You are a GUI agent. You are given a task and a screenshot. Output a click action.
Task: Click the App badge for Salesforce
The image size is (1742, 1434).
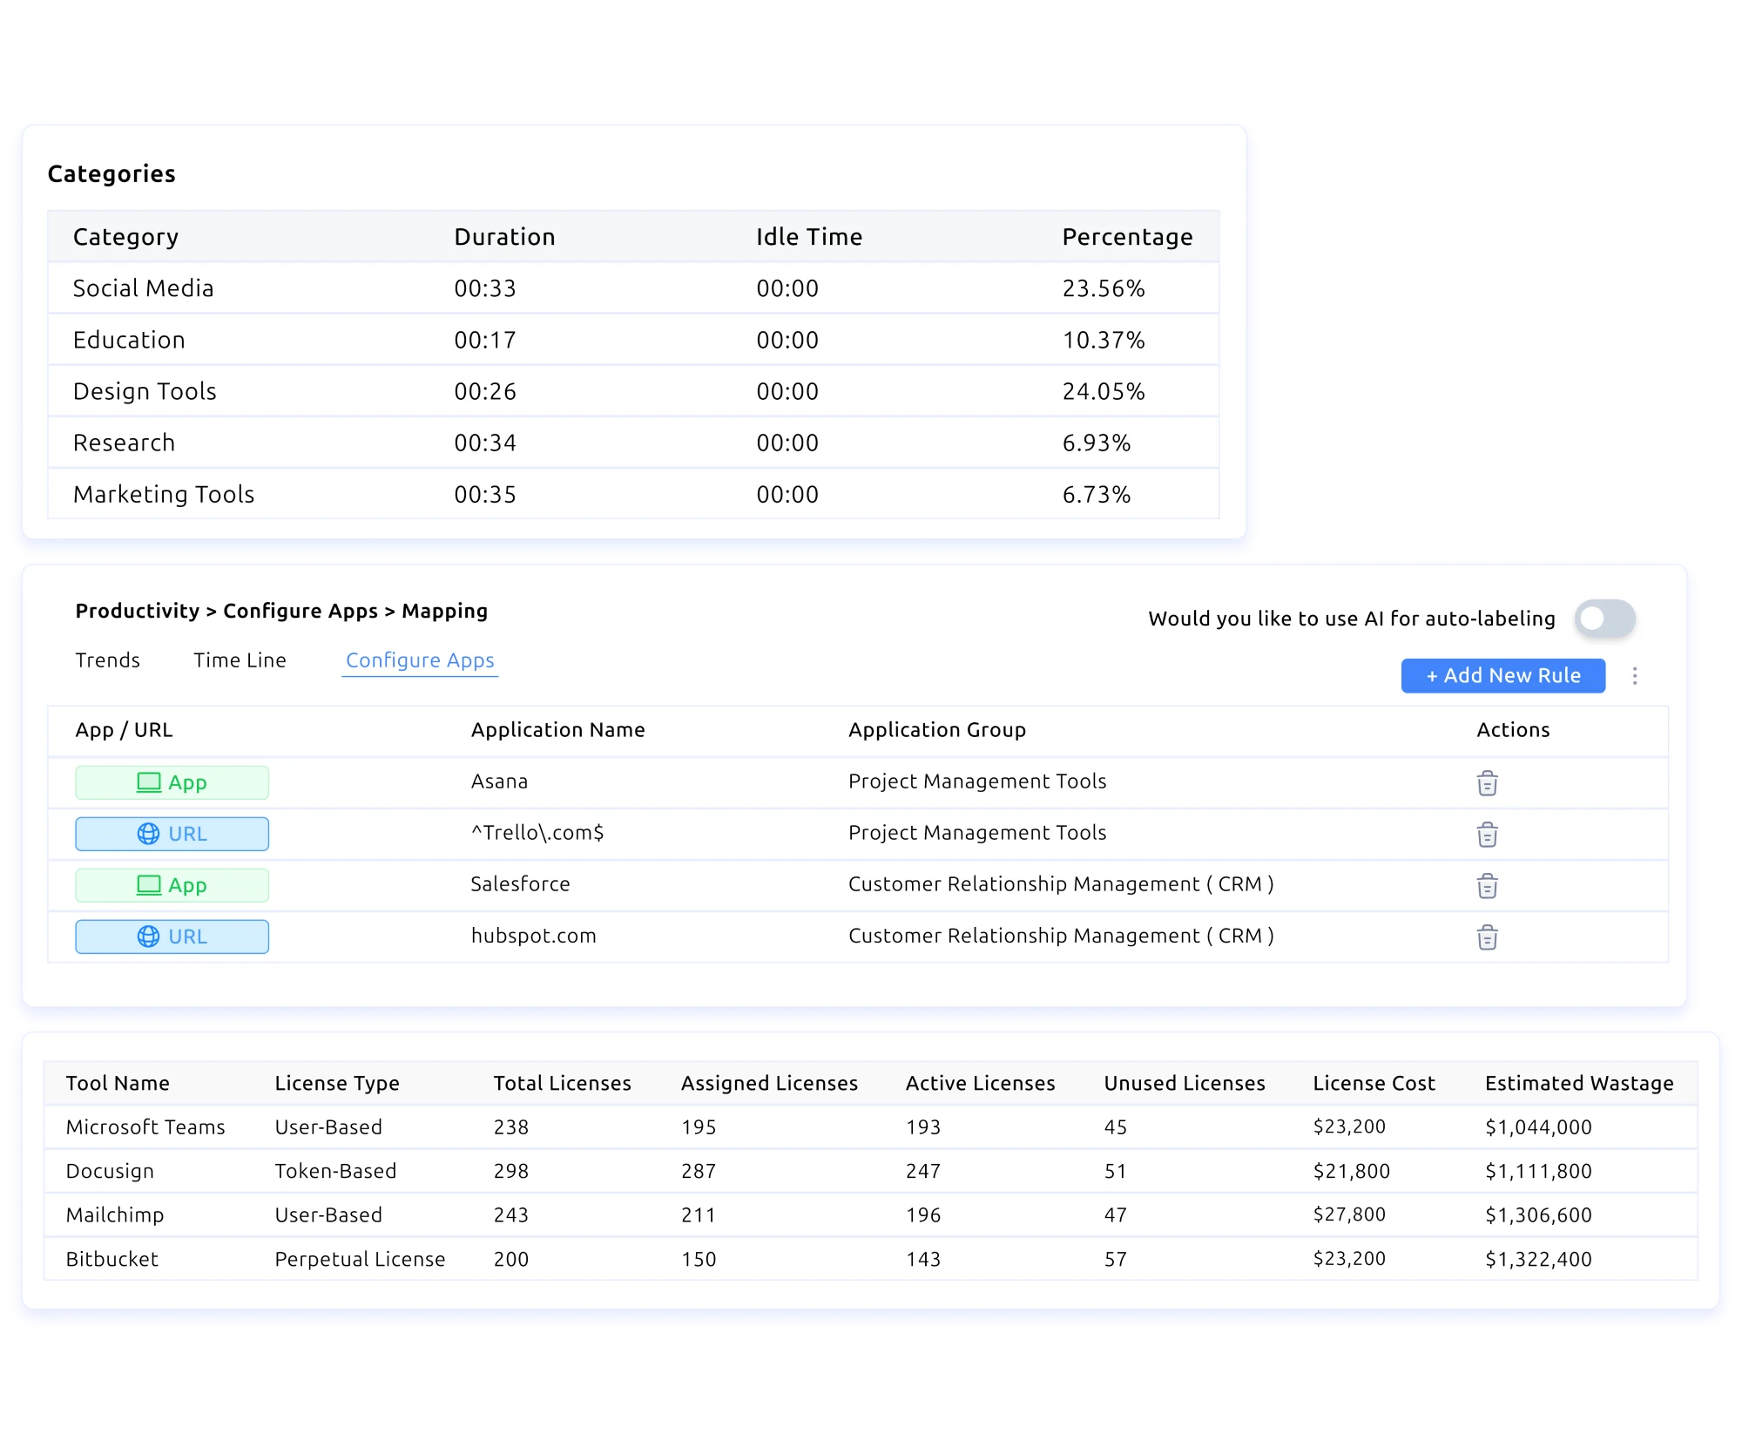tap(172, 885)
